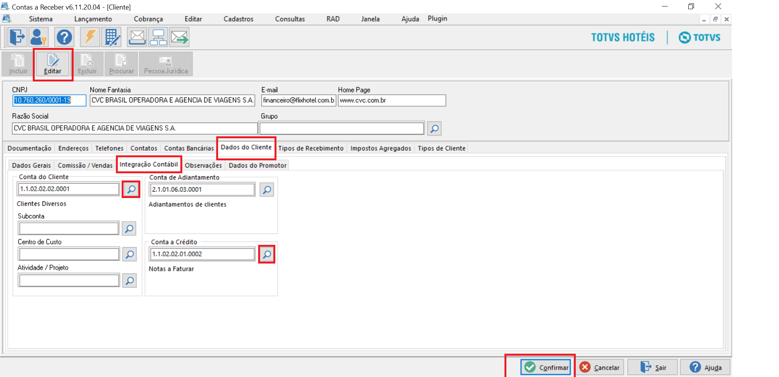This screenshot has height=377, width=779.
Task: Click the empty Subconta field
Action: coord(69,228)
